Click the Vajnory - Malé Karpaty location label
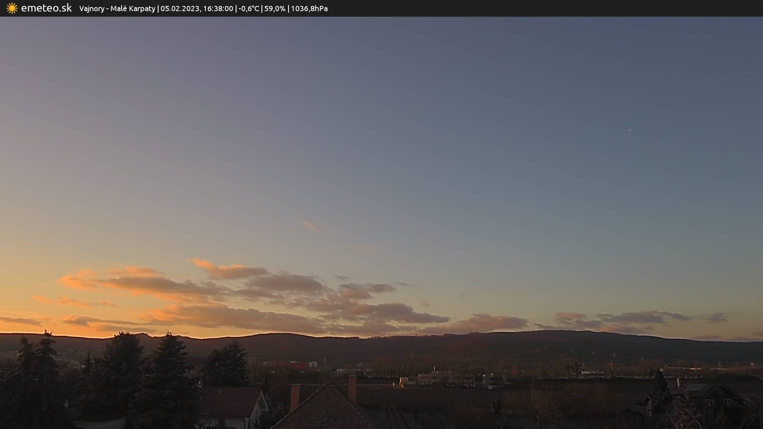763x429 pixels. [117, 8]
